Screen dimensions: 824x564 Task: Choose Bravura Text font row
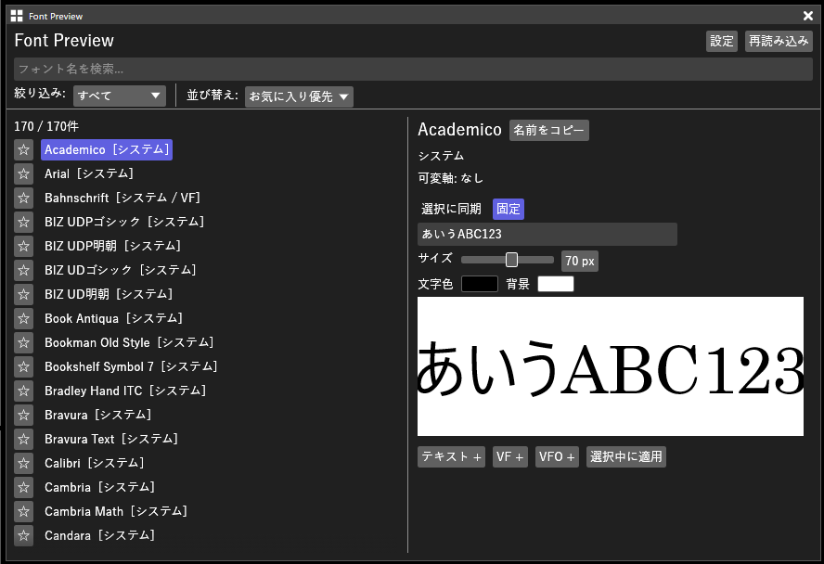110,440
